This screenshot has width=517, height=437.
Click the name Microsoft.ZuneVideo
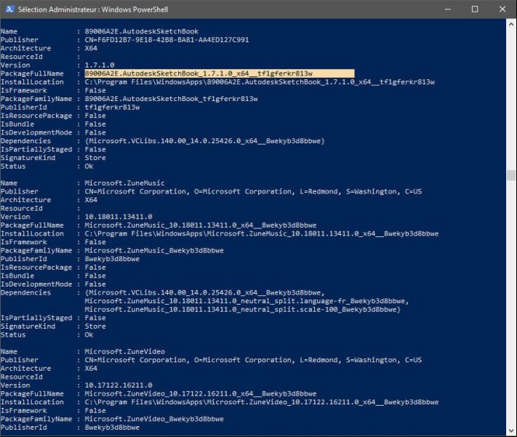click(124, 352)
